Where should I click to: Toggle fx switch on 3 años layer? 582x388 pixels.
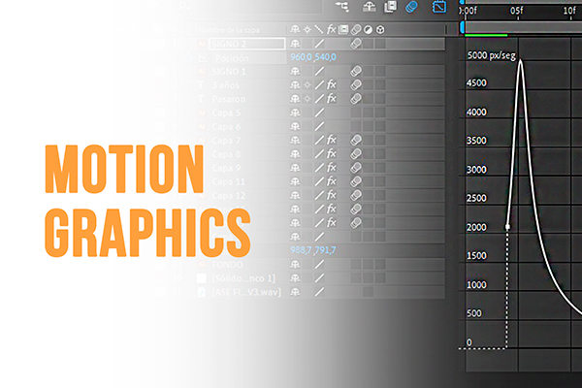pos(331,85)
